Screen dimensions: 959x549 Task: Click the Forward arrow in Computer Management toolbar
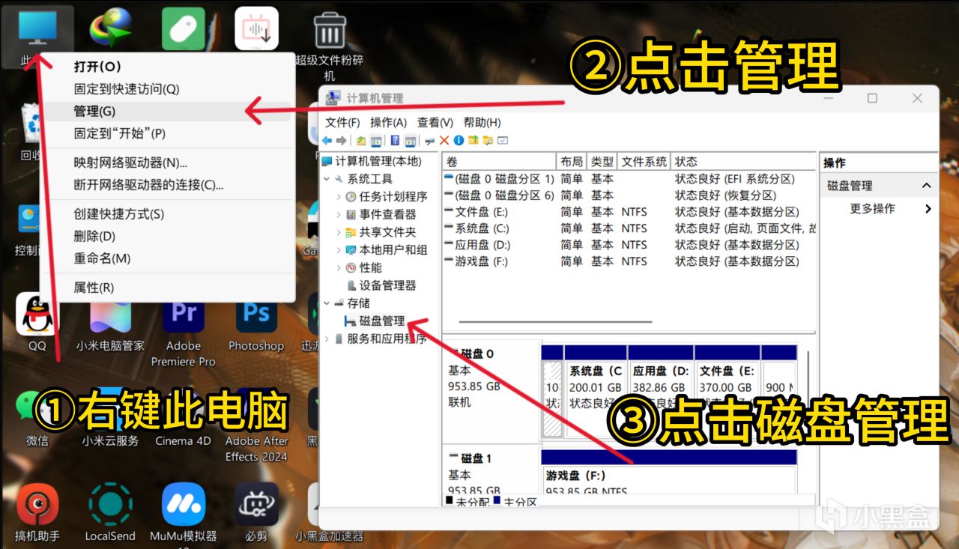342,140
